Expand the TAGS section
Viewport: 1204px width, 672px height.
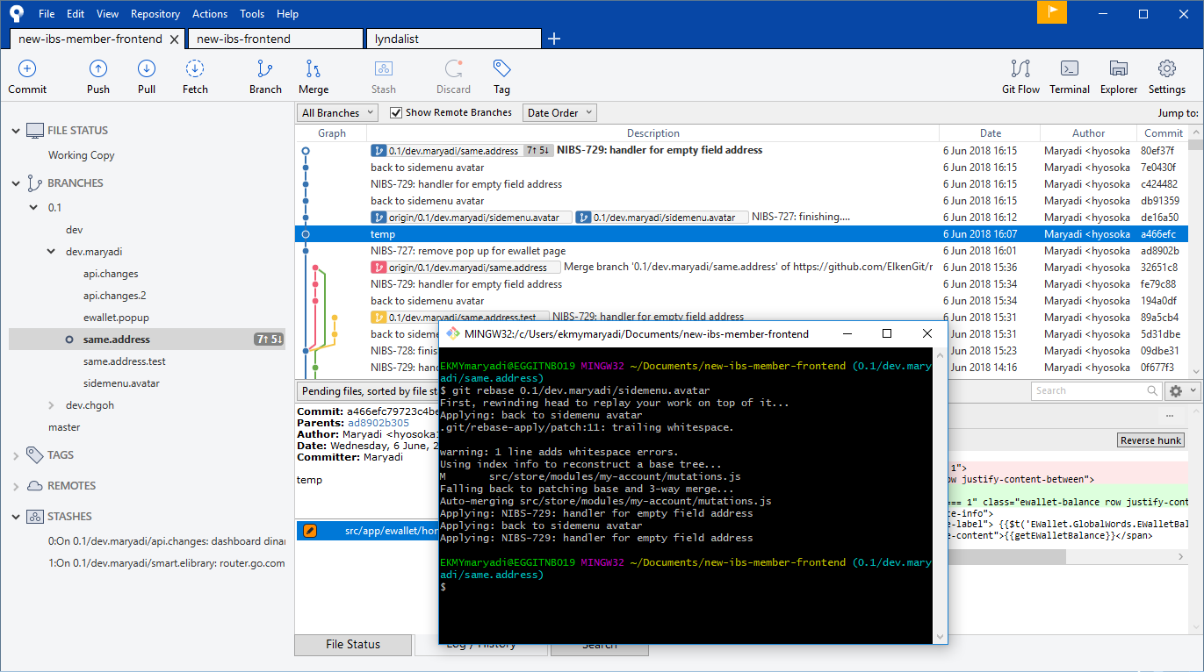pos(15,455)
